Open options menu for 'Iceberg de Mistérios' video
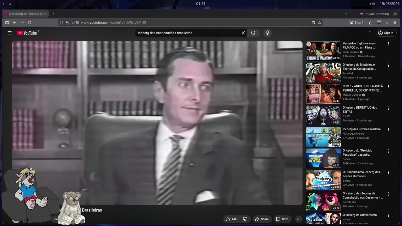The width and height of the screenshot is (402, 226). pyautogui.click(x=388, y=65)
